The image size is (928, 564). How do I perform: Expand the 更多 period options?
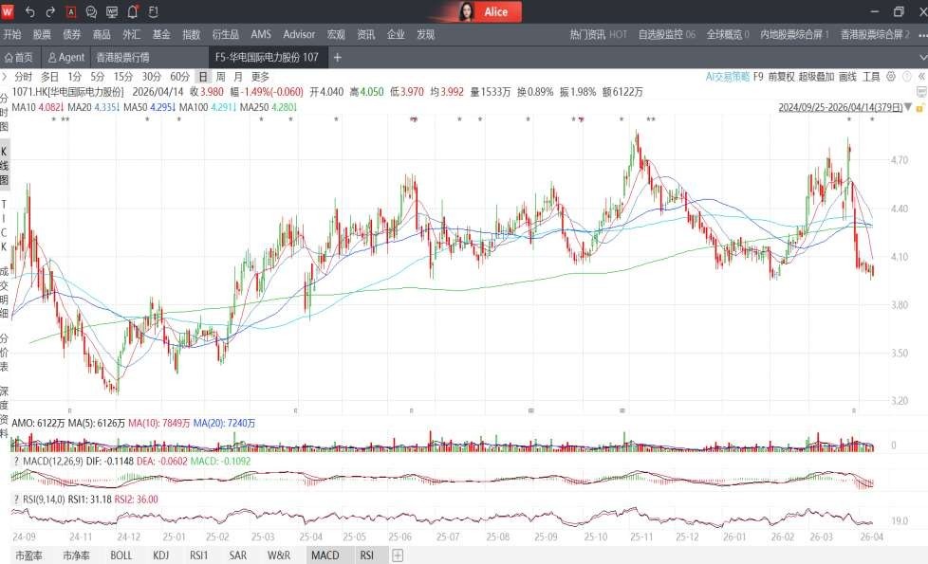click(259, 77)
